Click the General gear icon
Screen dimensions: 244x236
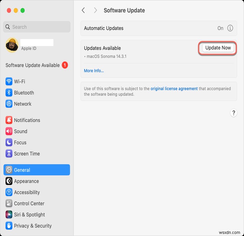coord(9,170)
